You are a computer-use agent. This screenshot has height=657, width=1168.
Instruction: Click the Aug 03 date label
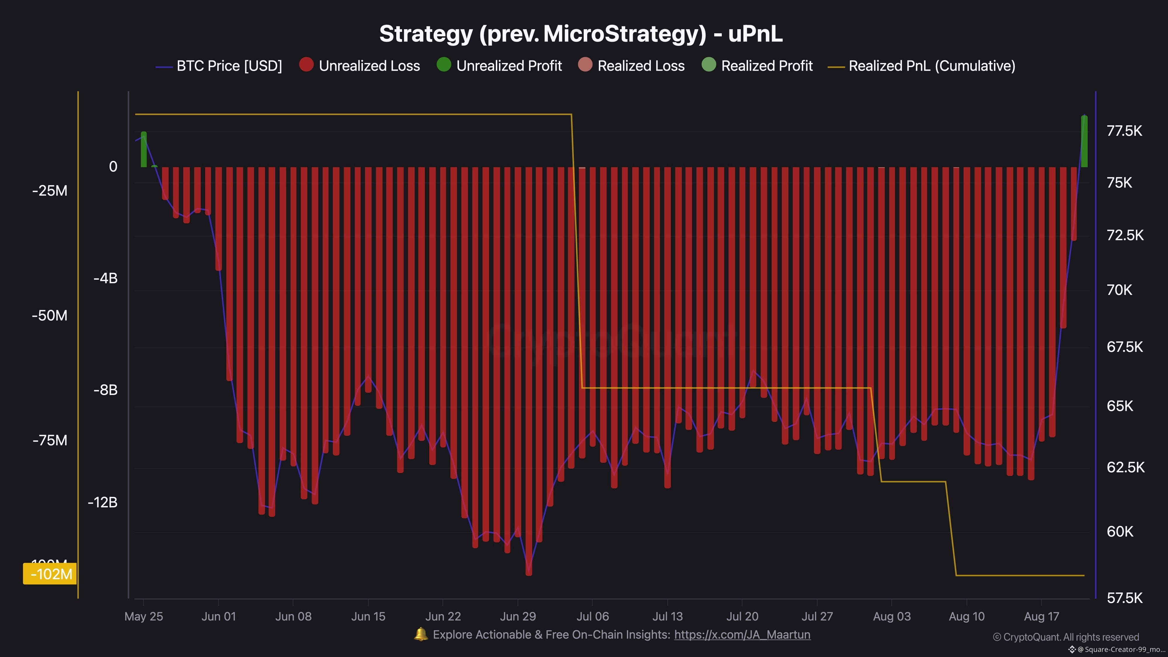click(x=892, y=617)
